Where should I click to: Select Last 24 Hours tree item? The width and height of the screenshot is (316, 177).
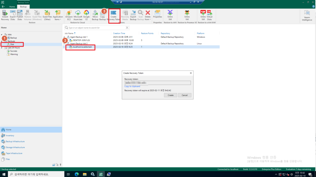(x=14, y=48)
